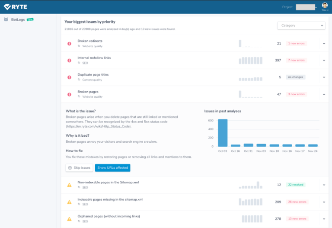The height and width of the screenshot is (228, 332).
Task: Collapse the Broken pages row chevron
Action: pos(324,94)
